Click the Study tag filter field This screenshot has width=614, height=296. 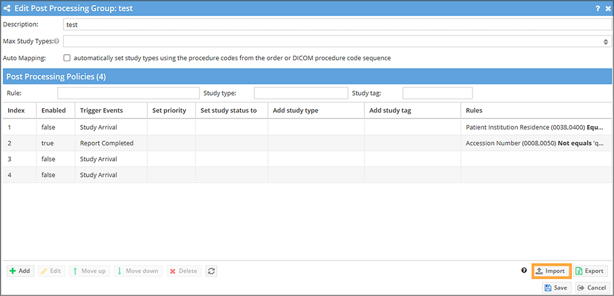(x=437, y=93)
